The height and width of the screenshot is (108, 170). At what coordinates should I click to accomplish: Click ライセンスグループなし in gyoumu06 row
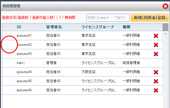tap(99, 90)
